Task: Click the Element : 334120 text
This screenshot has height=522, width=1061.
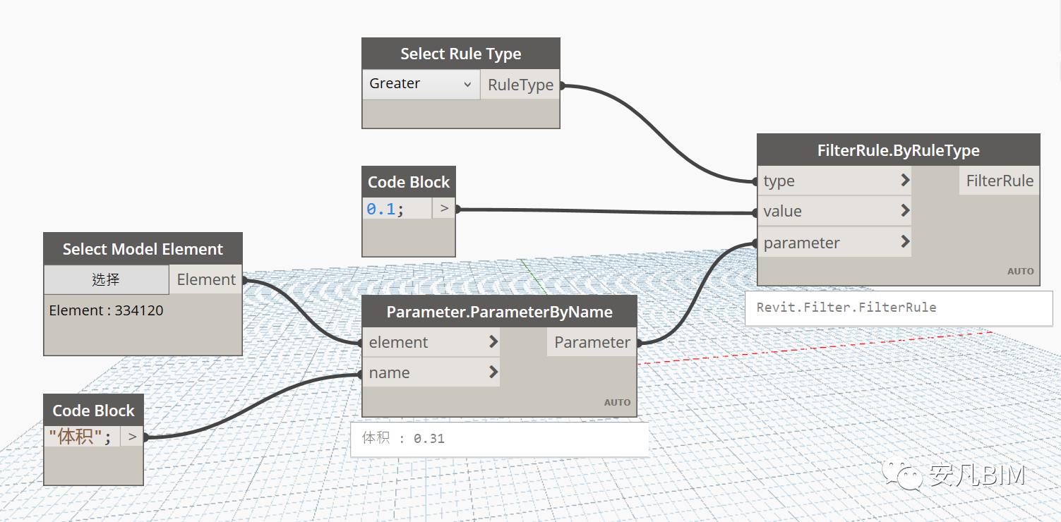Action: [x=106, y=310]
